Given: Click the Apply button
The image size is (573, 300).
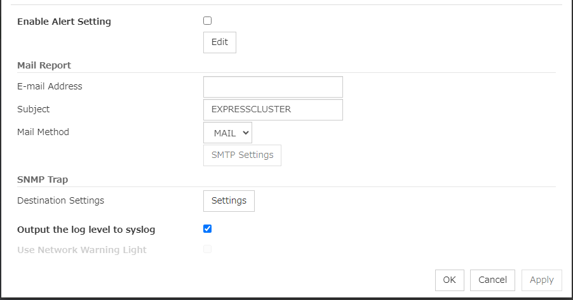Looking at the screenshot, I should (541, 280).
